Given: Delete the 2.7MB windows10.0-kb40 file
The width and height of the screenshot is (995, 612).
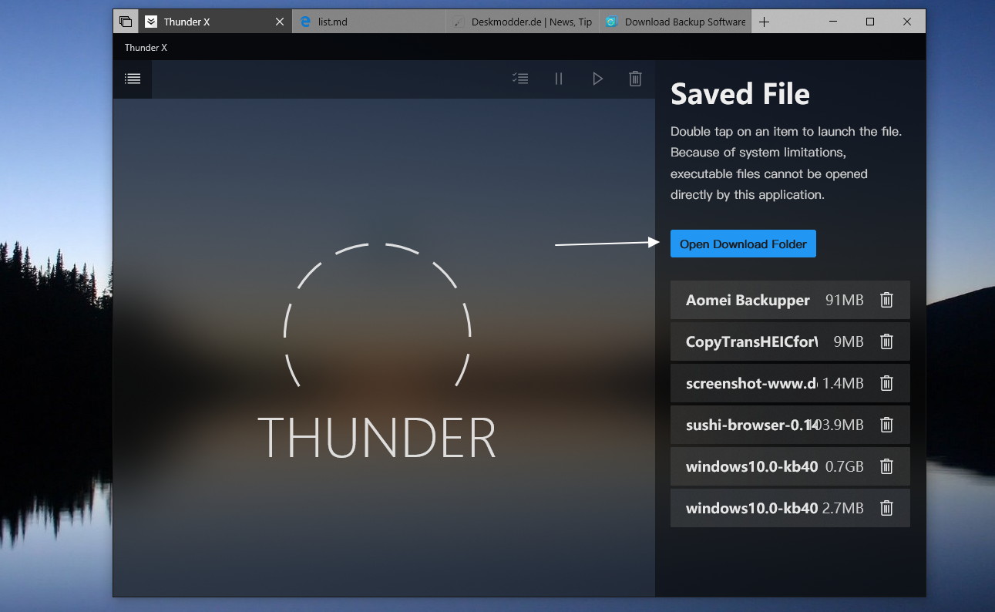Looking at the screenshot, I should click(x=886, y=508).
